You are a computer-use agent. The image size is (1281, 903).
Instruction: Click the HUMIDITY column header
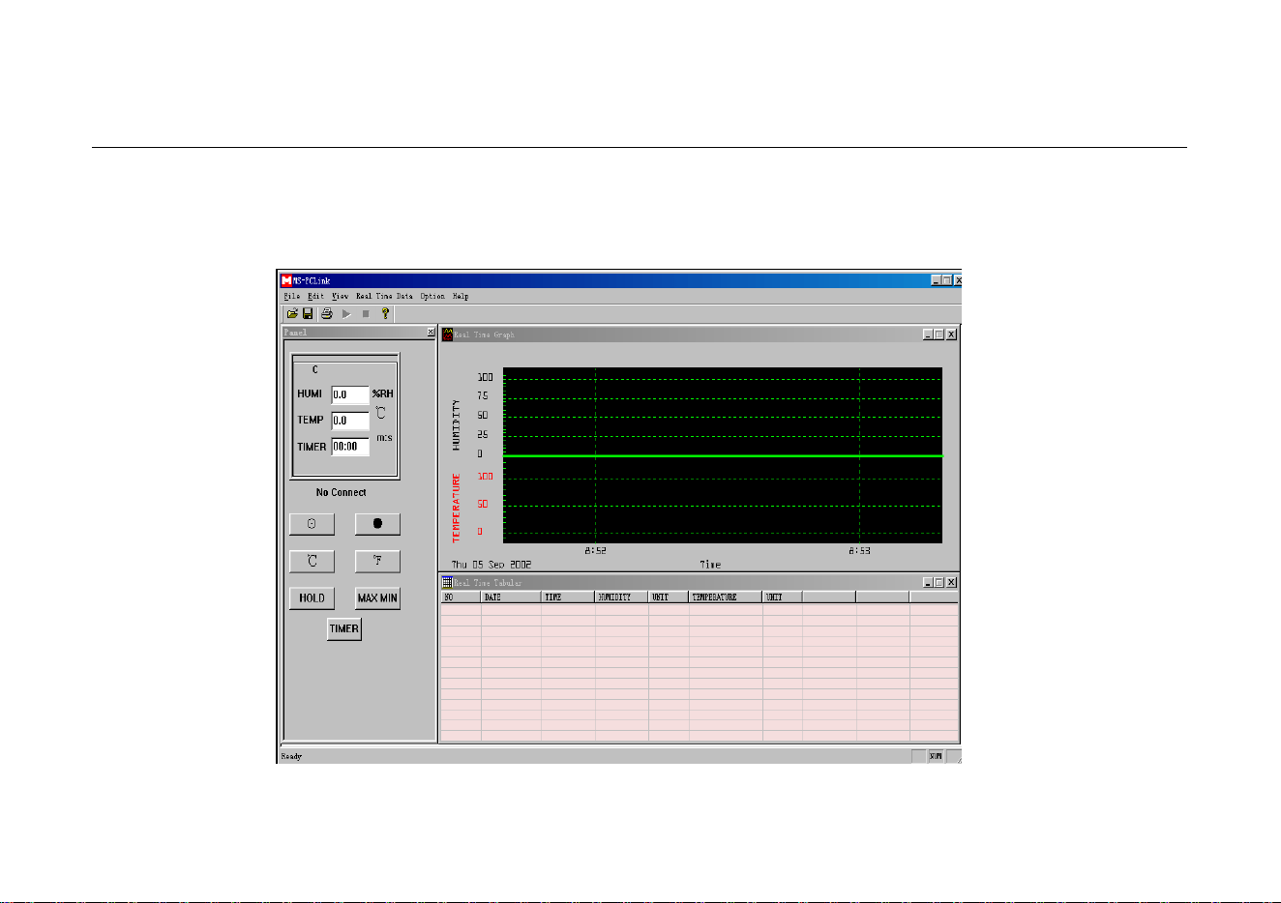click(x=622, y=597)
